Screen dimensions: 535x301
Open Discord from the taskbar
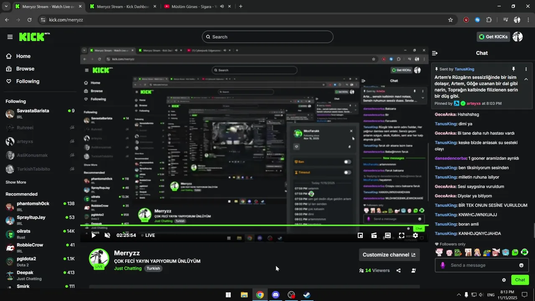(x=275, y=295)
